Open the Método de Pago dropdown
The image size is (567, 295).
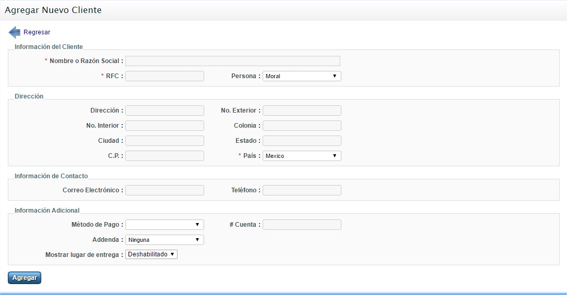click(164, 225)
